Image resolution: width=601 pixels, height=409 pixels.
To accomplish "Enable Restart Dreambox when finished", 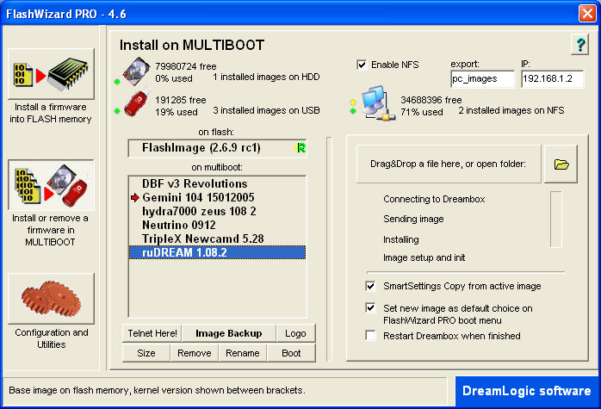I will pos(370,336).
